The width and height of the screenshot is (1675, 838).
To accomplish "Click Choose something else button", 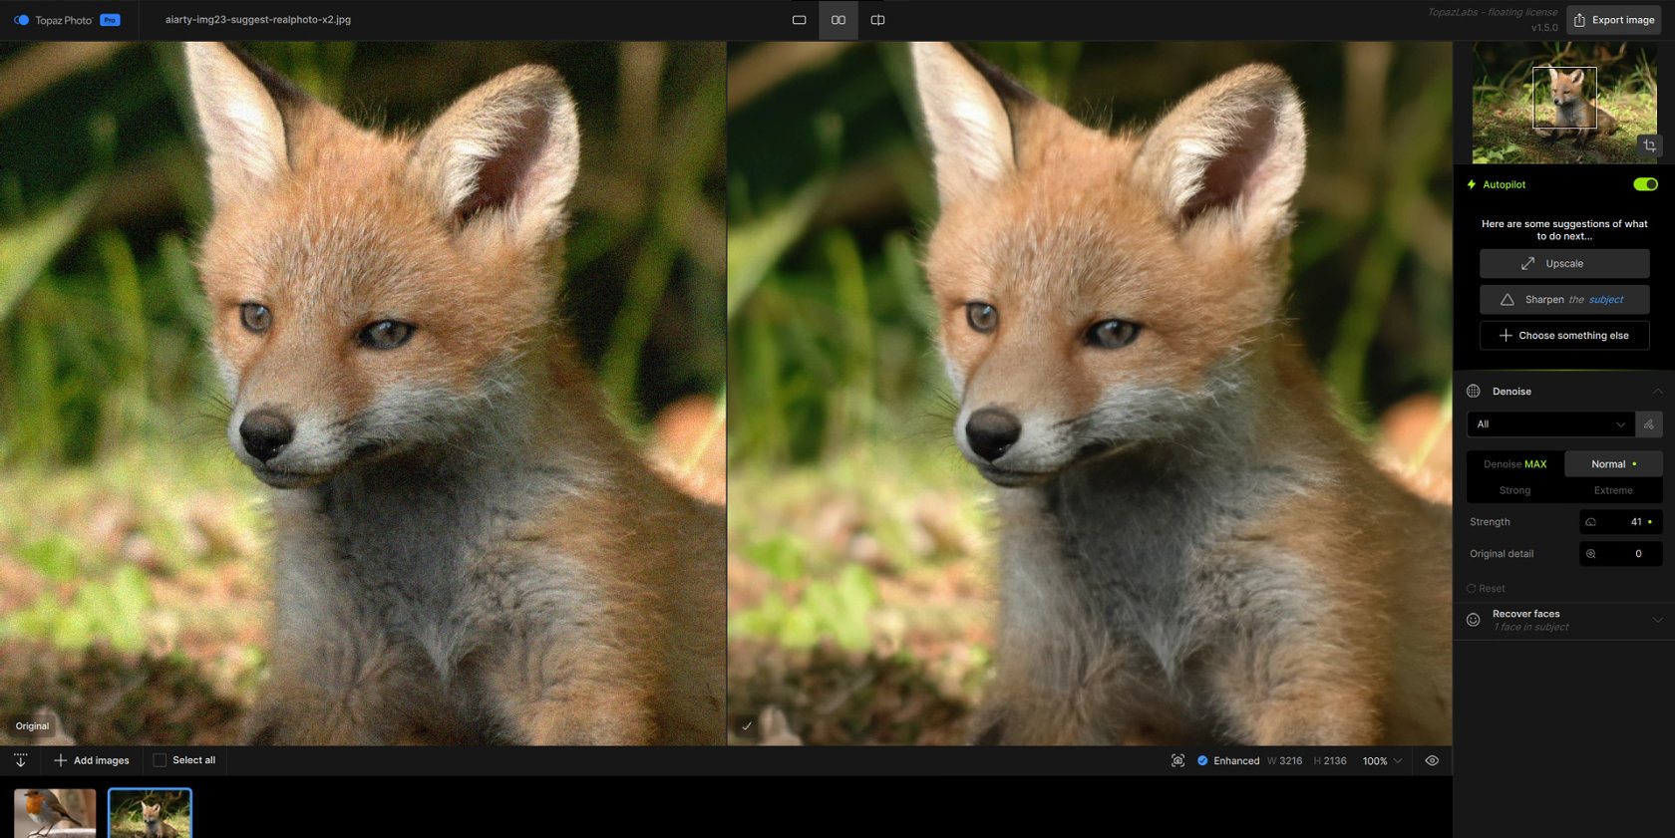I will click(1564, 336).
